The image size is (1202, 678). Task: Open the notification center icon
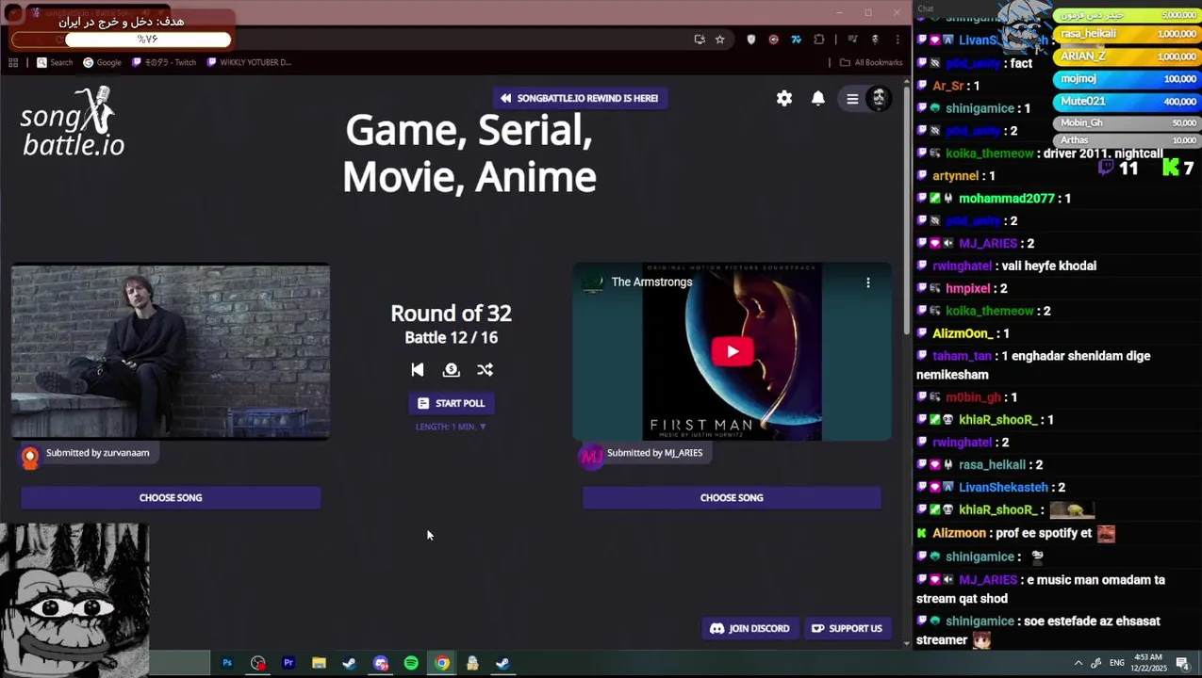click(x=1182, y=663)
